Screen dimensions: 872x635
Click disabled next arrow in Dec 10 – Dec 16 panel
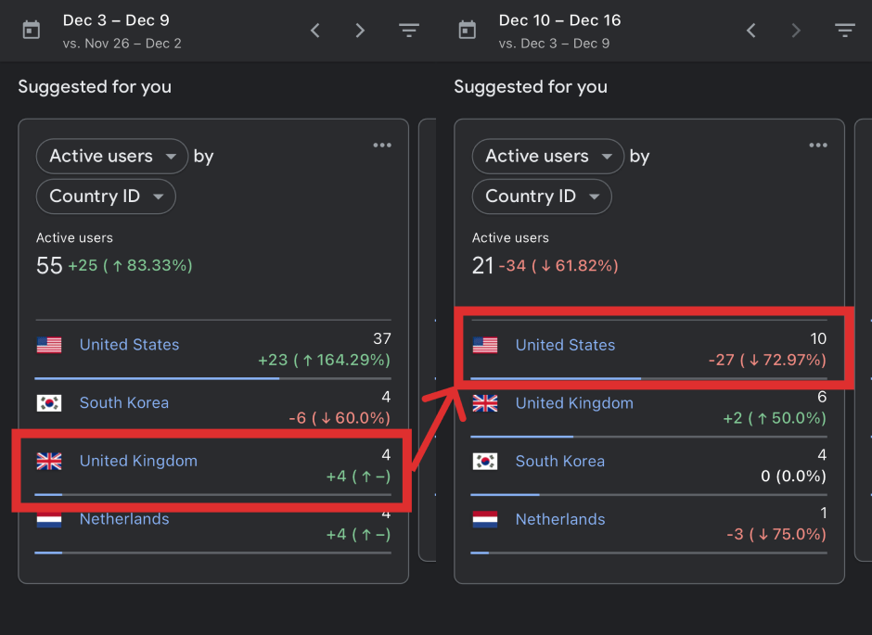796,30
